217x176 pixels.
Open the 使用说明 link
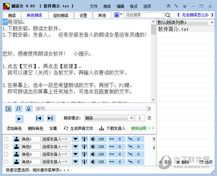[x=142, y=128]
